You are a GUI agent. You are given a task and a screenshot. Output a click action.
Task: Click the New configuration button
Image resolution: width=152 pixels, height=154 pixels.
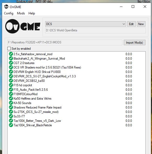[141, 24]
